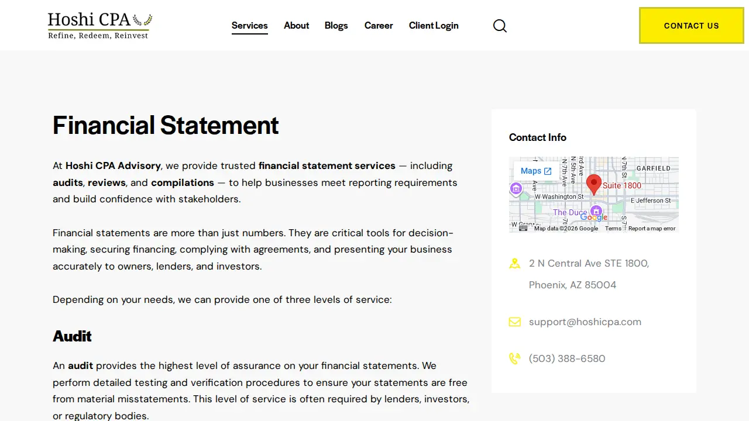
Task: Click the CONTACT US button
Action: point(692,26)
